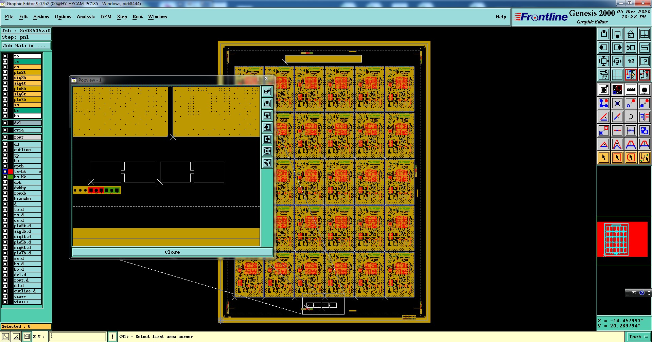Click the previous view undo-zoom icon
This screenshot has width=652, height=342.
631,48
